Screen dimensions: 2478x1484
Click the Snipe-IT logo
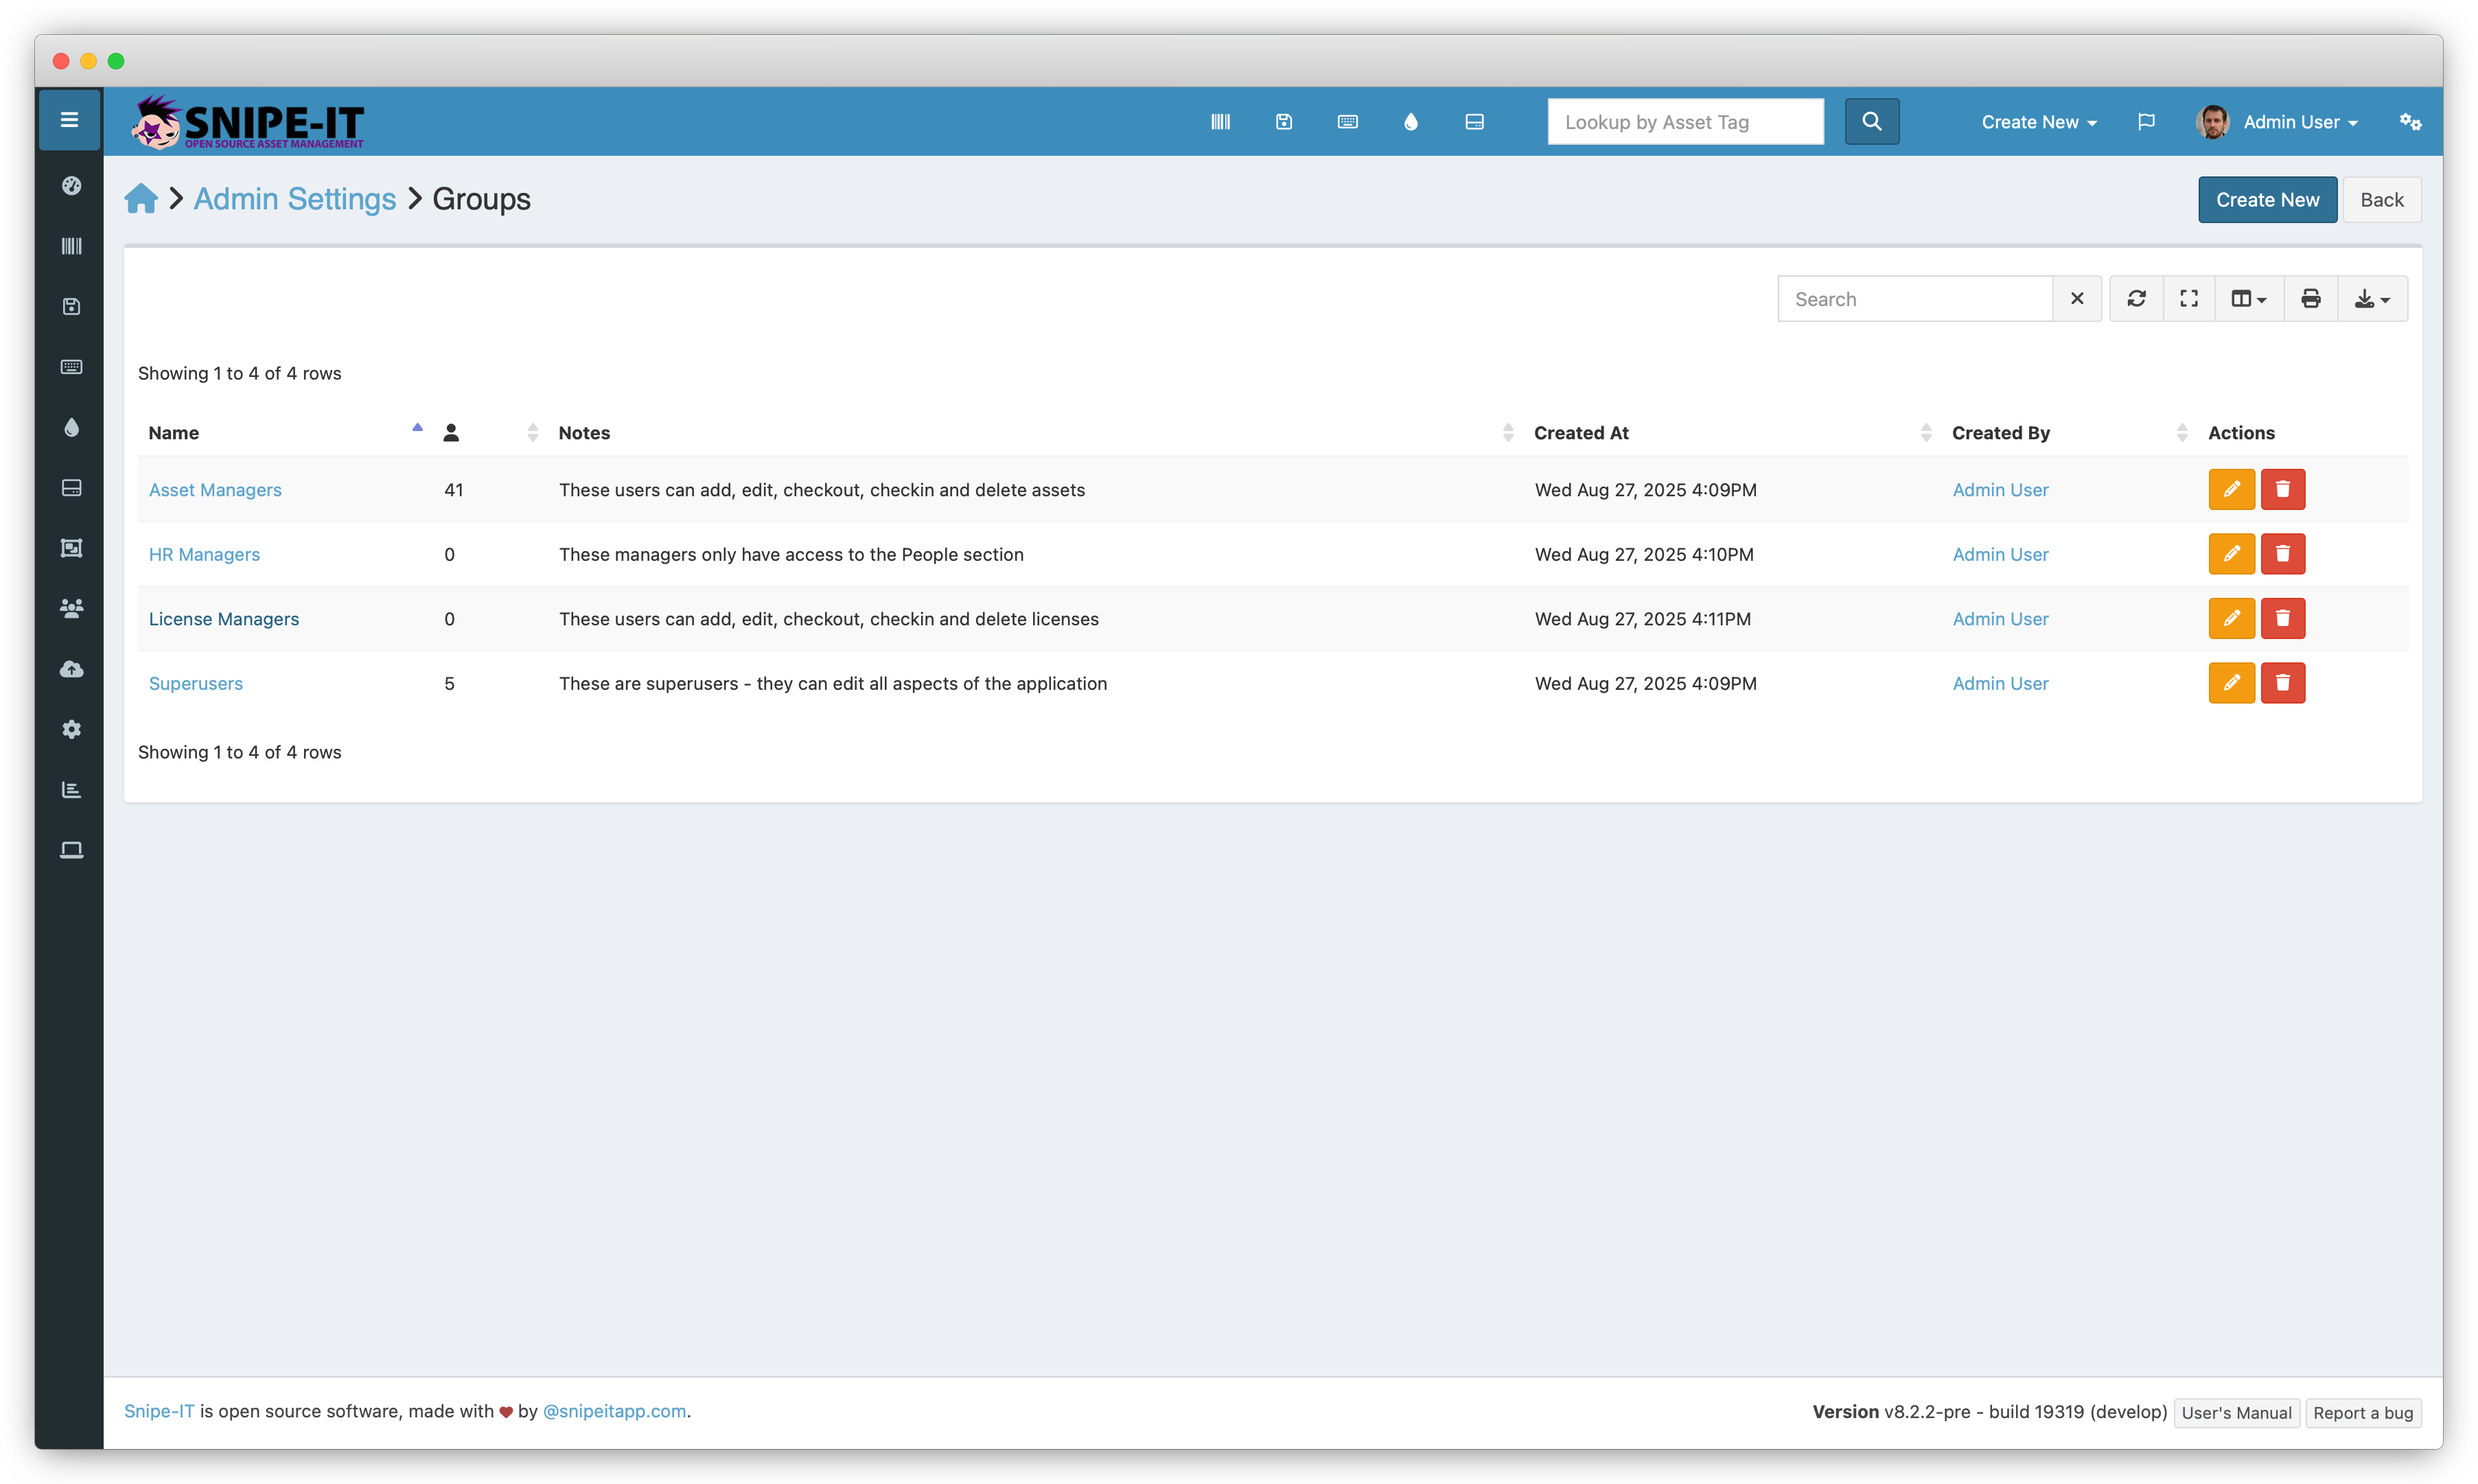coord(248,122)
